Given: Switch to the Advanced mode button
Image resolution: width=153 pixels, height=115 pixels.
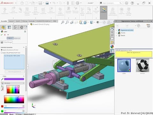Looking at the screenshot, I should click(17, 38).
